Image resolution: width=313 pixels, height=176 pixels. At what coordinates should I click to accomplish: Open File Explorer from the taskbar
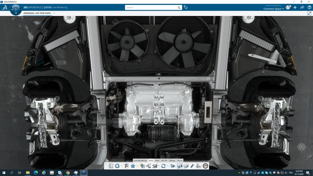point(28,173)
